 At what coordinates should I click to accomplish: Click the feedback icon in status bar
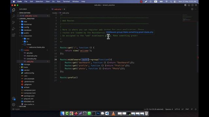click(192, 109)
